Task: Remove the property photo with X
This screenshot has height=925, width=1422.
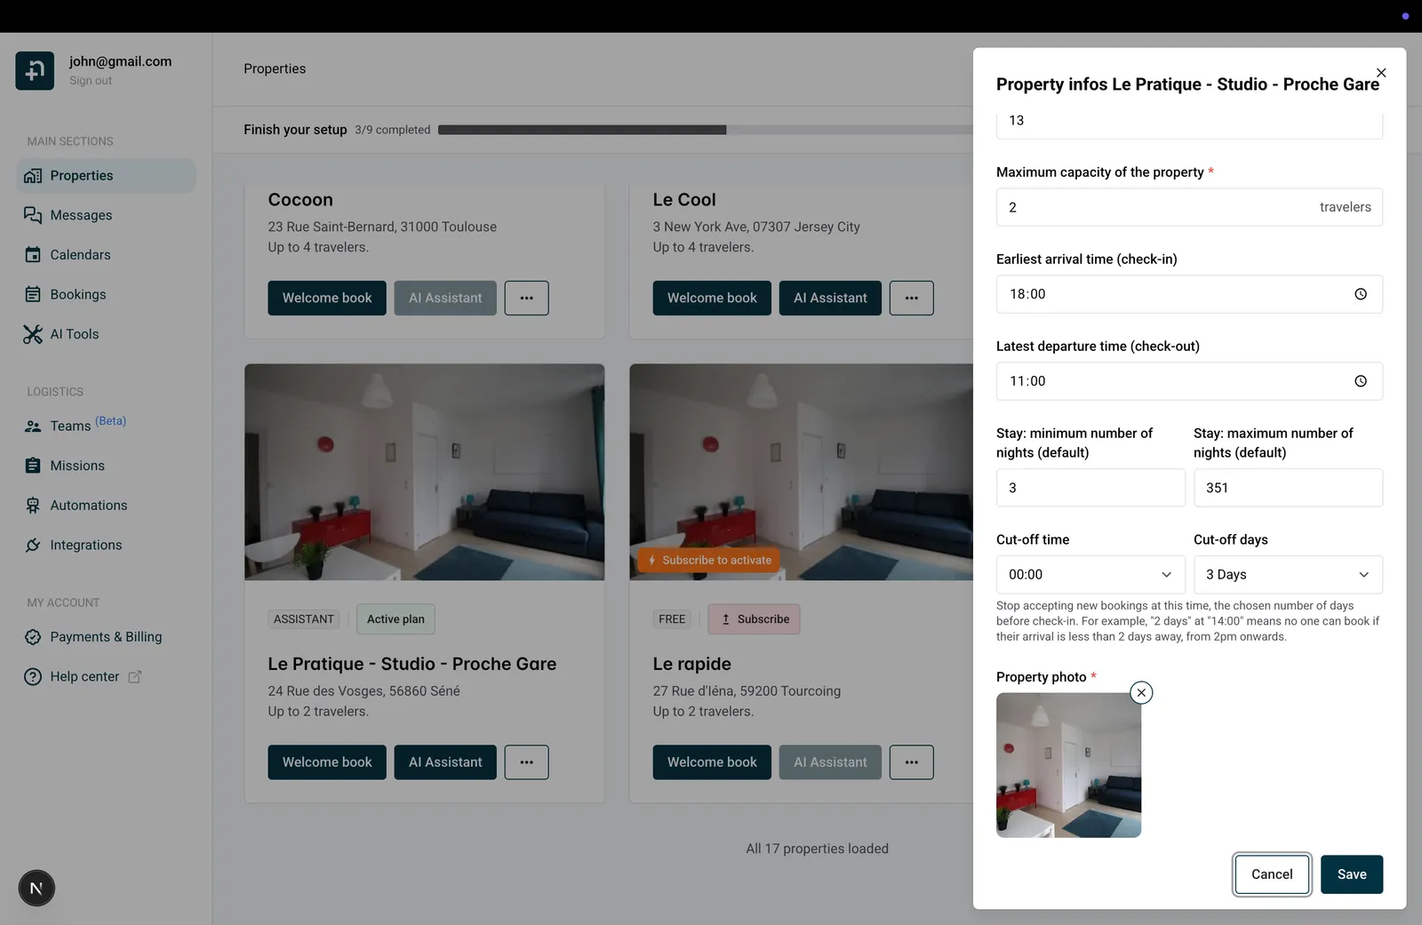Action: coord(1141,693)
